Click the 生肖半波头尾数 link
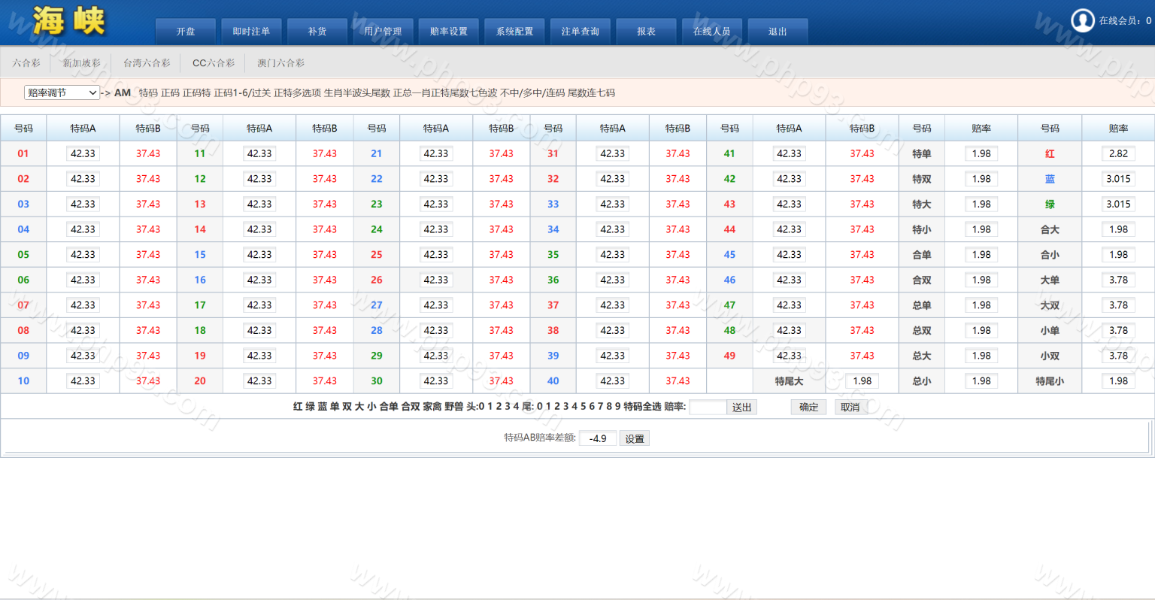This screenshot has width=1155, height=600. tap(356, 93)
